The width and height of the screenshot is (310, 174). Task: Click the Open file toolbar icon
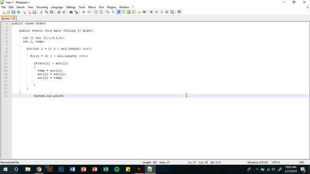tap(8, 12)
